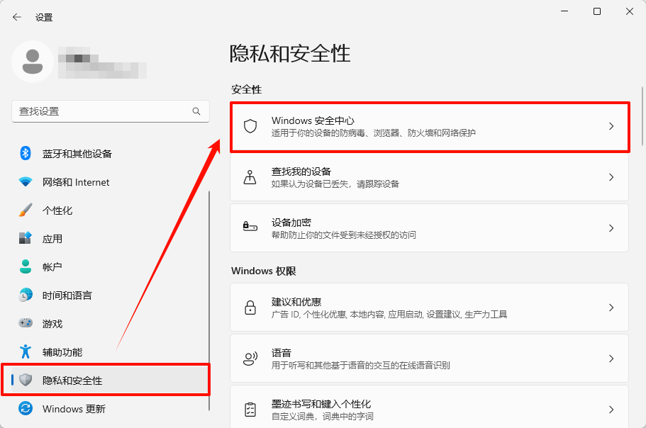Viewport: 646px width, 428px height.
Task: Click 帮助防止你的文件受到未经授权的访问 description
Action: pyautogui.click(x=344, y=235)
